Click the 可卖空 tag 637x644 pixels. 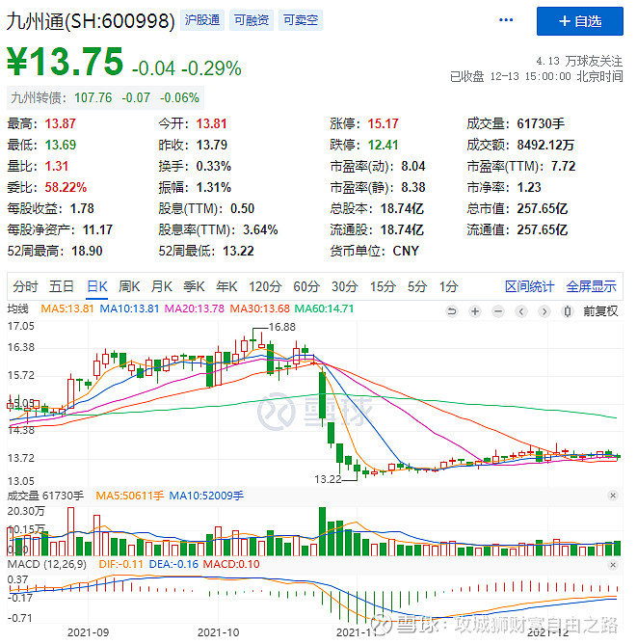pos(301,20)
